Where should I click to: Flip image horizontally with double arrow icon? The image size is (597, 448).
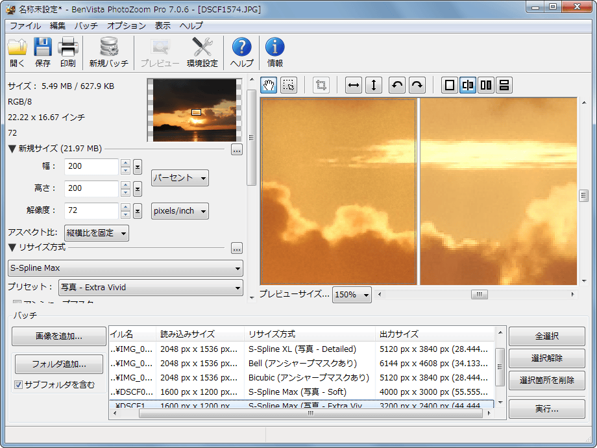[x=354, y=85]
